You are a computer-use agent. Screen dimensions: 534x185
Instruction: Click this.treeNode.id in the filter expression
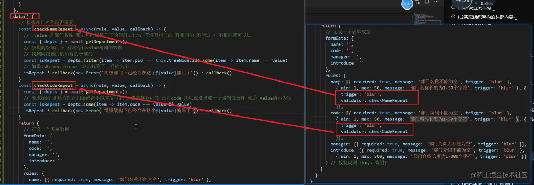click(x=177, y=60)
